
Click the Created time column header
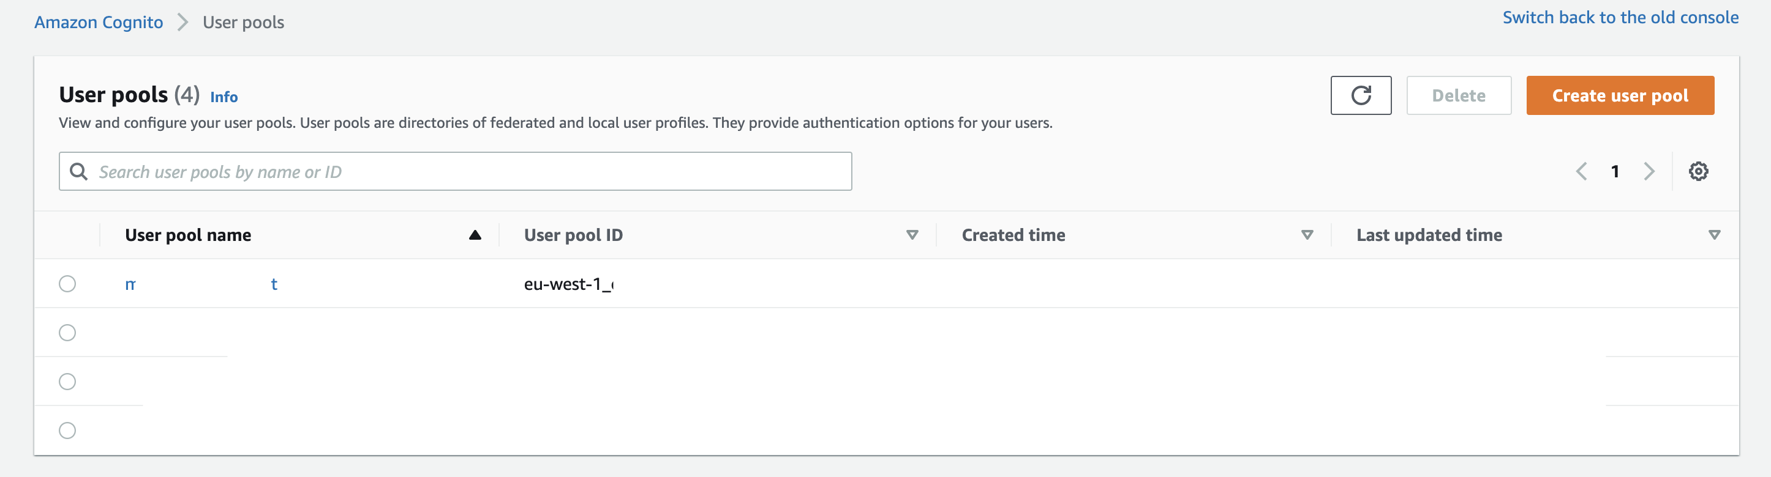pyautogui.click(x=1013, y=235)
